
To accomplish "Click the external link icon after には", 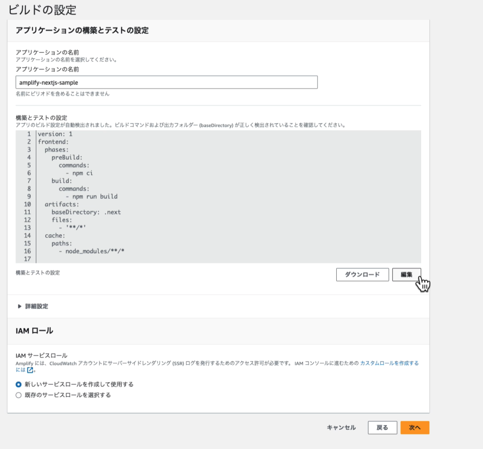I will [30, 370].
